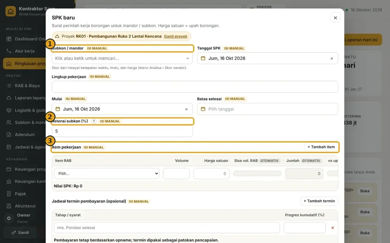This screenshot has height=243, width=390.
Task: Click the Ganti proyek link
Action: click(175, 36)
